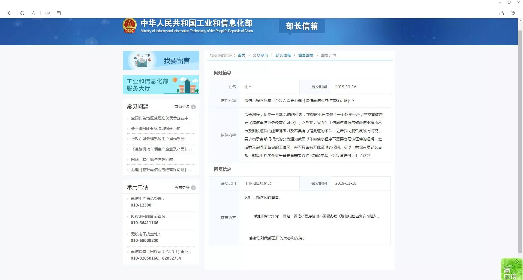Viewport: 523px width, 280px height.
Task: Click the browser back arrow
Action: 10,13
